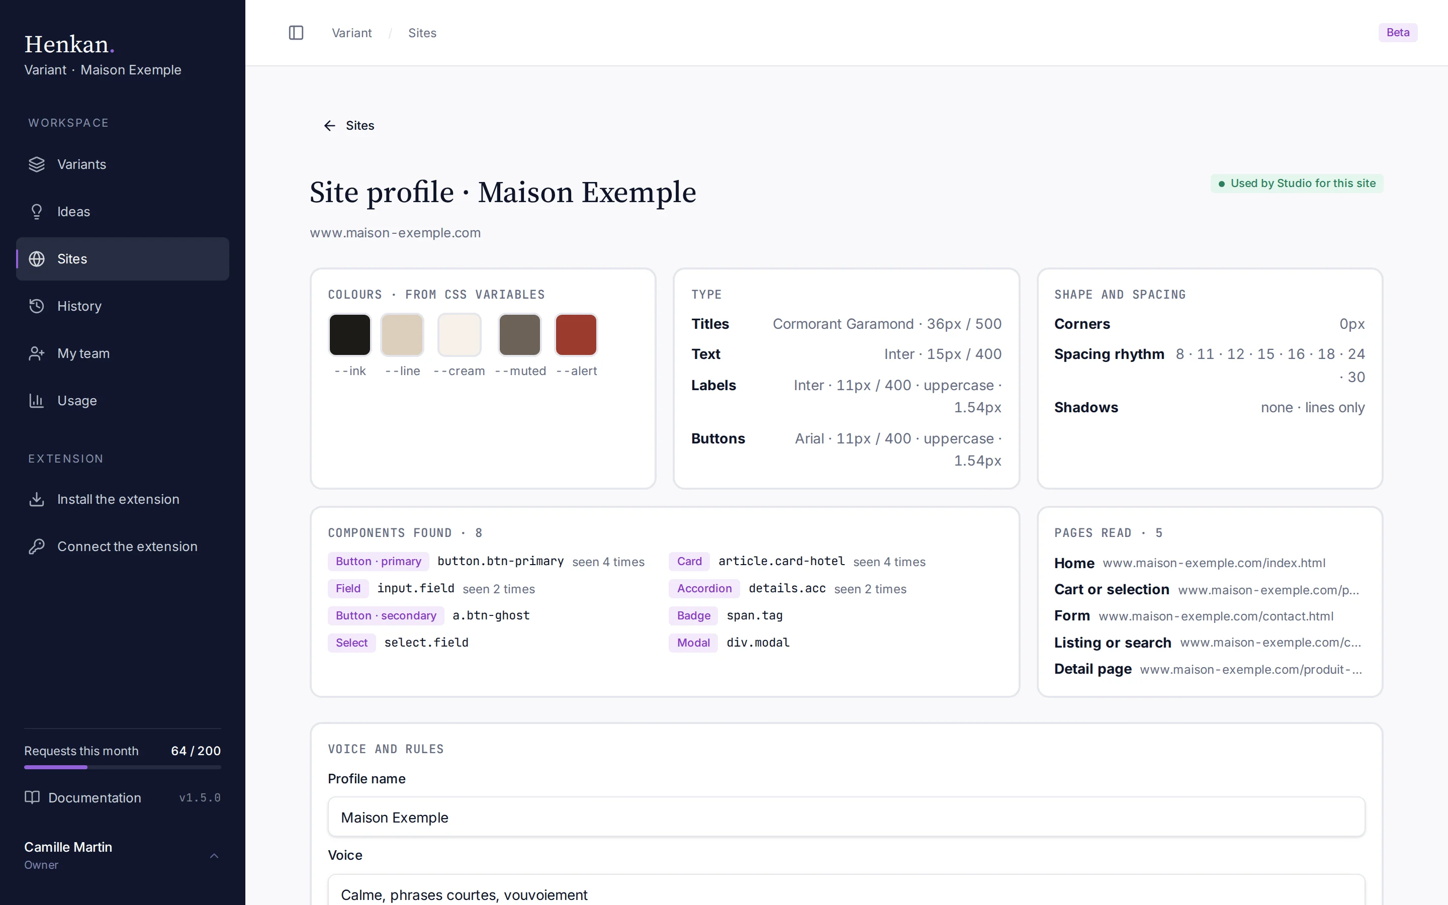
Task: Open Connect the extension
Action: (x=123, y=547)
